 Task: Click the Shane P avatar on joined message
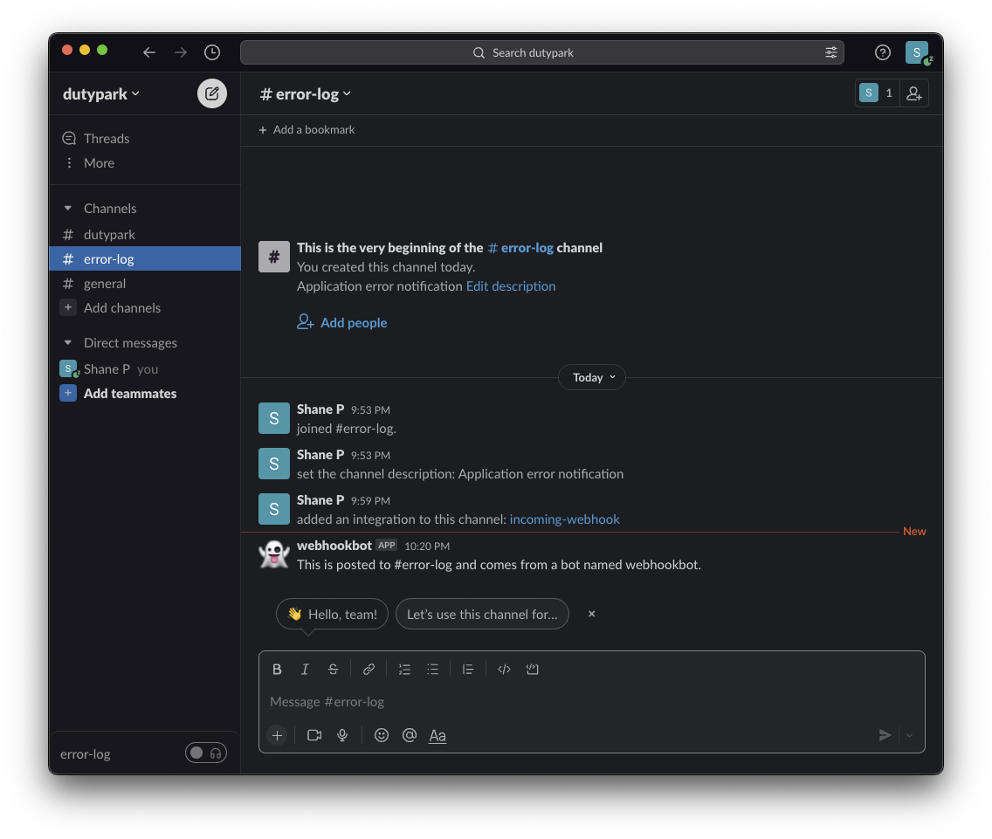click(274, 418)
